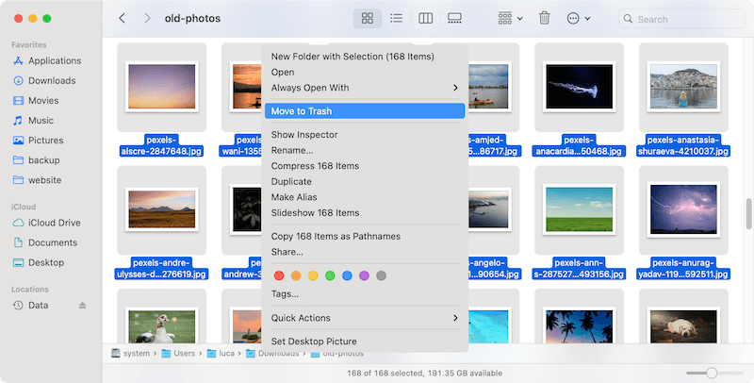Choose Tags… from the context menu

tap(365, 294)
